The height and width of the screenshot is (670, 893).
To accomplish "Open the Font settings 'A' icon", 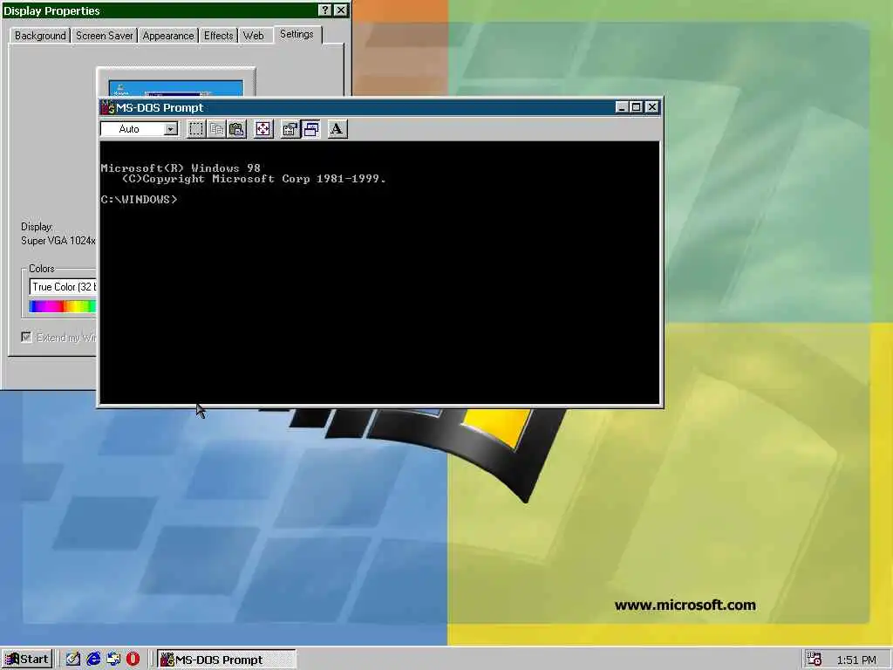I will coord(337,129).
